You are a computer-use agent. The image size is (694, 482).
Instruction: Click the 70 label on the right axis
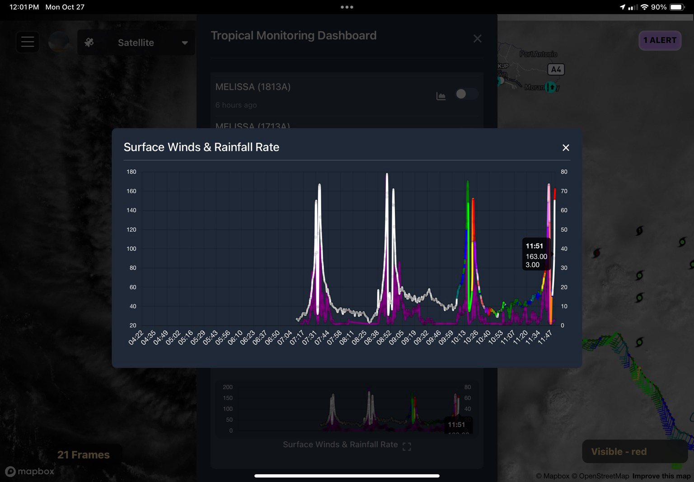pyautogui.click(x=564, y=191)
